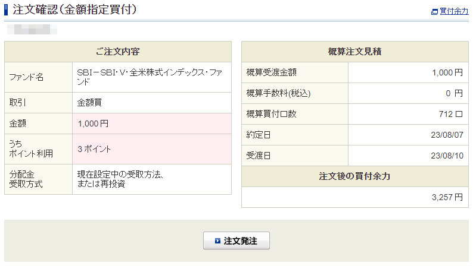Select the 注文後の買付余力 section header

354,176
